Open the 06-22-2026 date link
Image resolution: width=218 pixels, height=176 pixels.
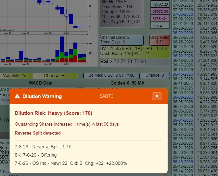(183, 56)
